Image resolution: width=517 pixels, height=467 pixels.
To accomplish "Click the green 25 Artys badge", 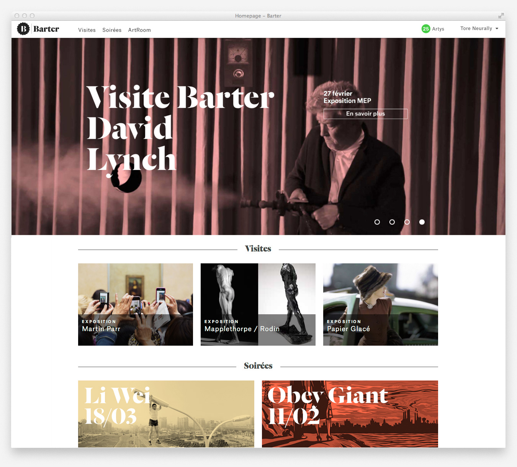I will (425, 29).
